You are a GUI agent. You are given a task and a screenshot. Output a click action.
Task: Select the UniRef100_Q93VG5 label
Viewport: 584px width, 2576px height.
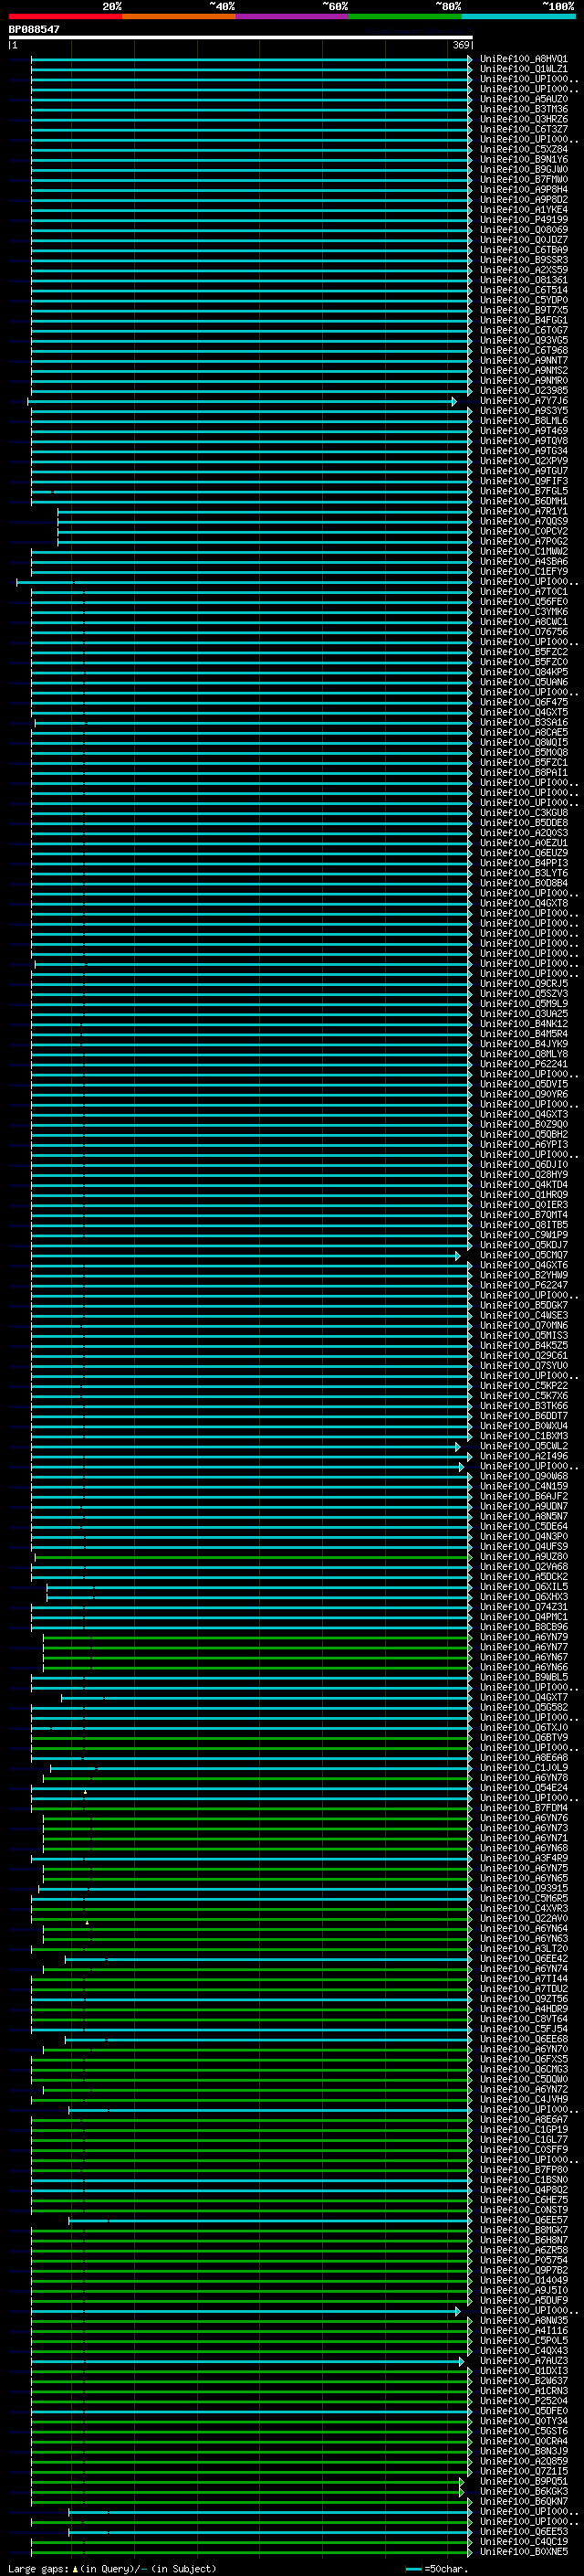524,340
